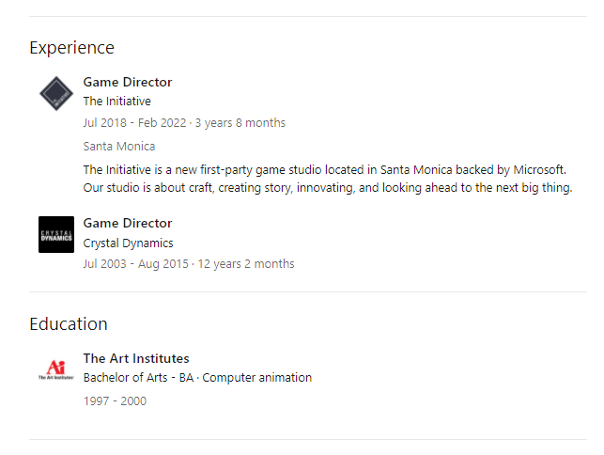Click the Computer animation field of study
The image size is (604, 455).
(257, 378)
